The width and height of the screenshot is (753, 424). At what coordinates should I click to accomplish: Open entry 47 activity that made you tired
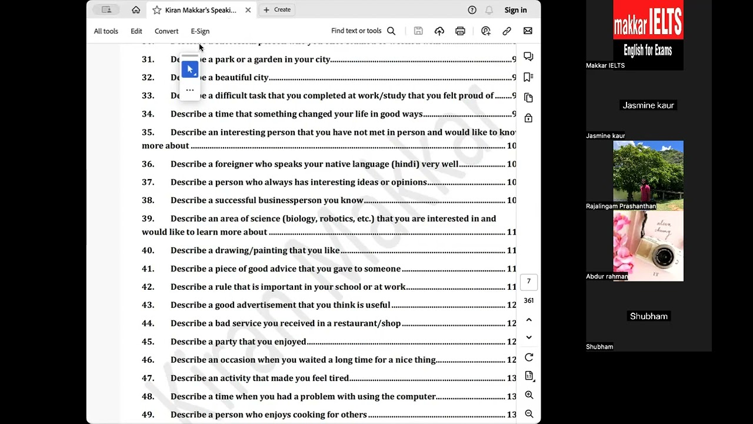coord(329,379)
